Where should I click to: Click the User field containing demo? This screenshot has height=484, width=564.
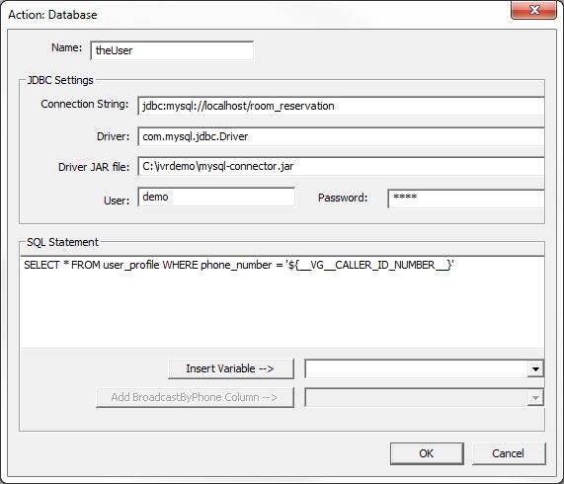click(216, 197)
